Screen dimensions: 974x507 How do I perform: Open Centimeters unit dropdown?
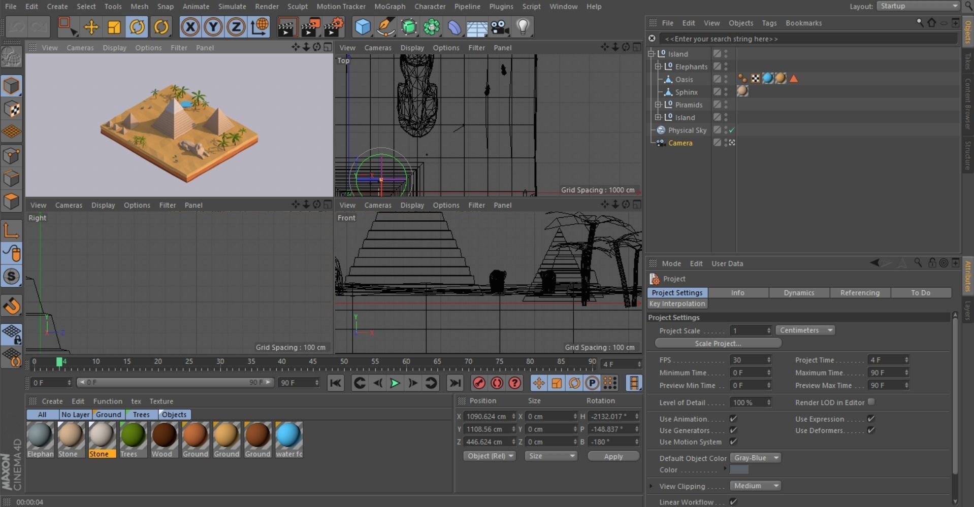click(805, 330)
